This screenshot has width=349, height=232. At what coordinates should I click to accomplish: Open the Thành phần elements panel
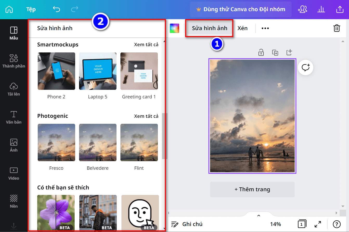point(14,61)
